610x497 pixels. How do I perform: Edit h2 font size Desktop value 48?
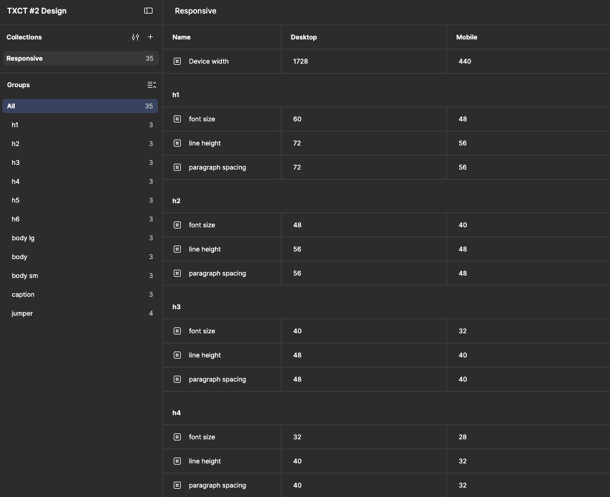(x=364, y=225)
